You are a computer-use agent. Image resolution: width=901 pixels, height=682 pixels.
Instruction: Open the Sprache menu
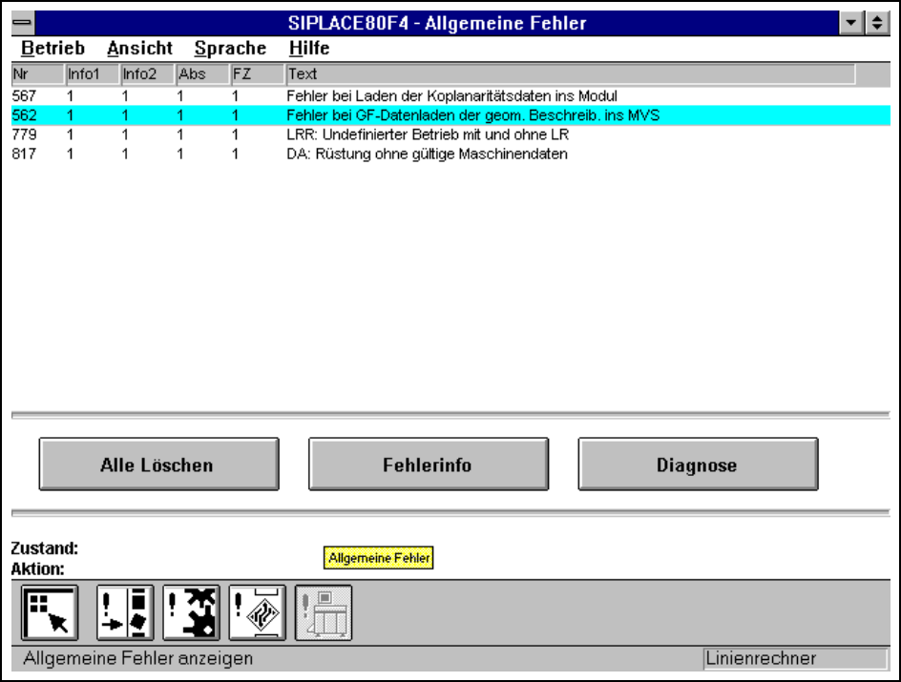click(230, 49)
